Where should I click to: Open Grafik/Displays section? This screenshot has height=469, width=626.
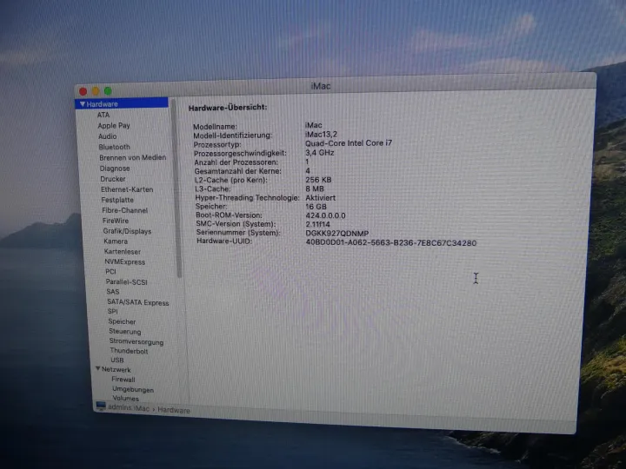pos(127,231)
